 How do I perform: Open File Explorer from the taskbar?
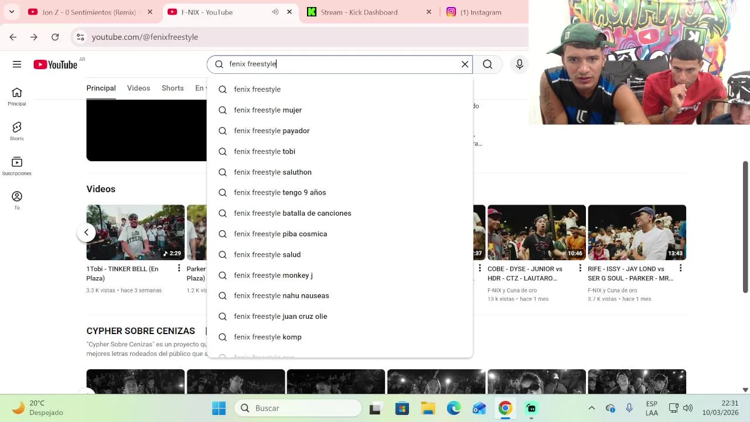[428, 408]
